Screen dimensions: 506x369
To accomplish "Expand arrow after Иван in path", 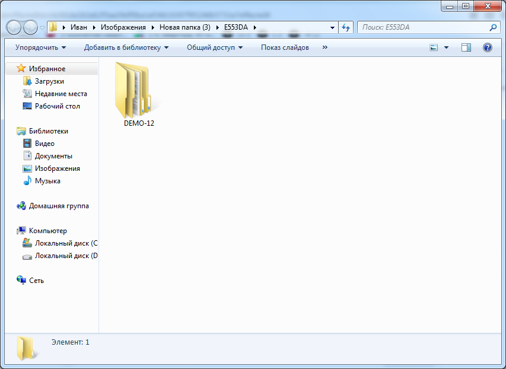I will [94, 27].
